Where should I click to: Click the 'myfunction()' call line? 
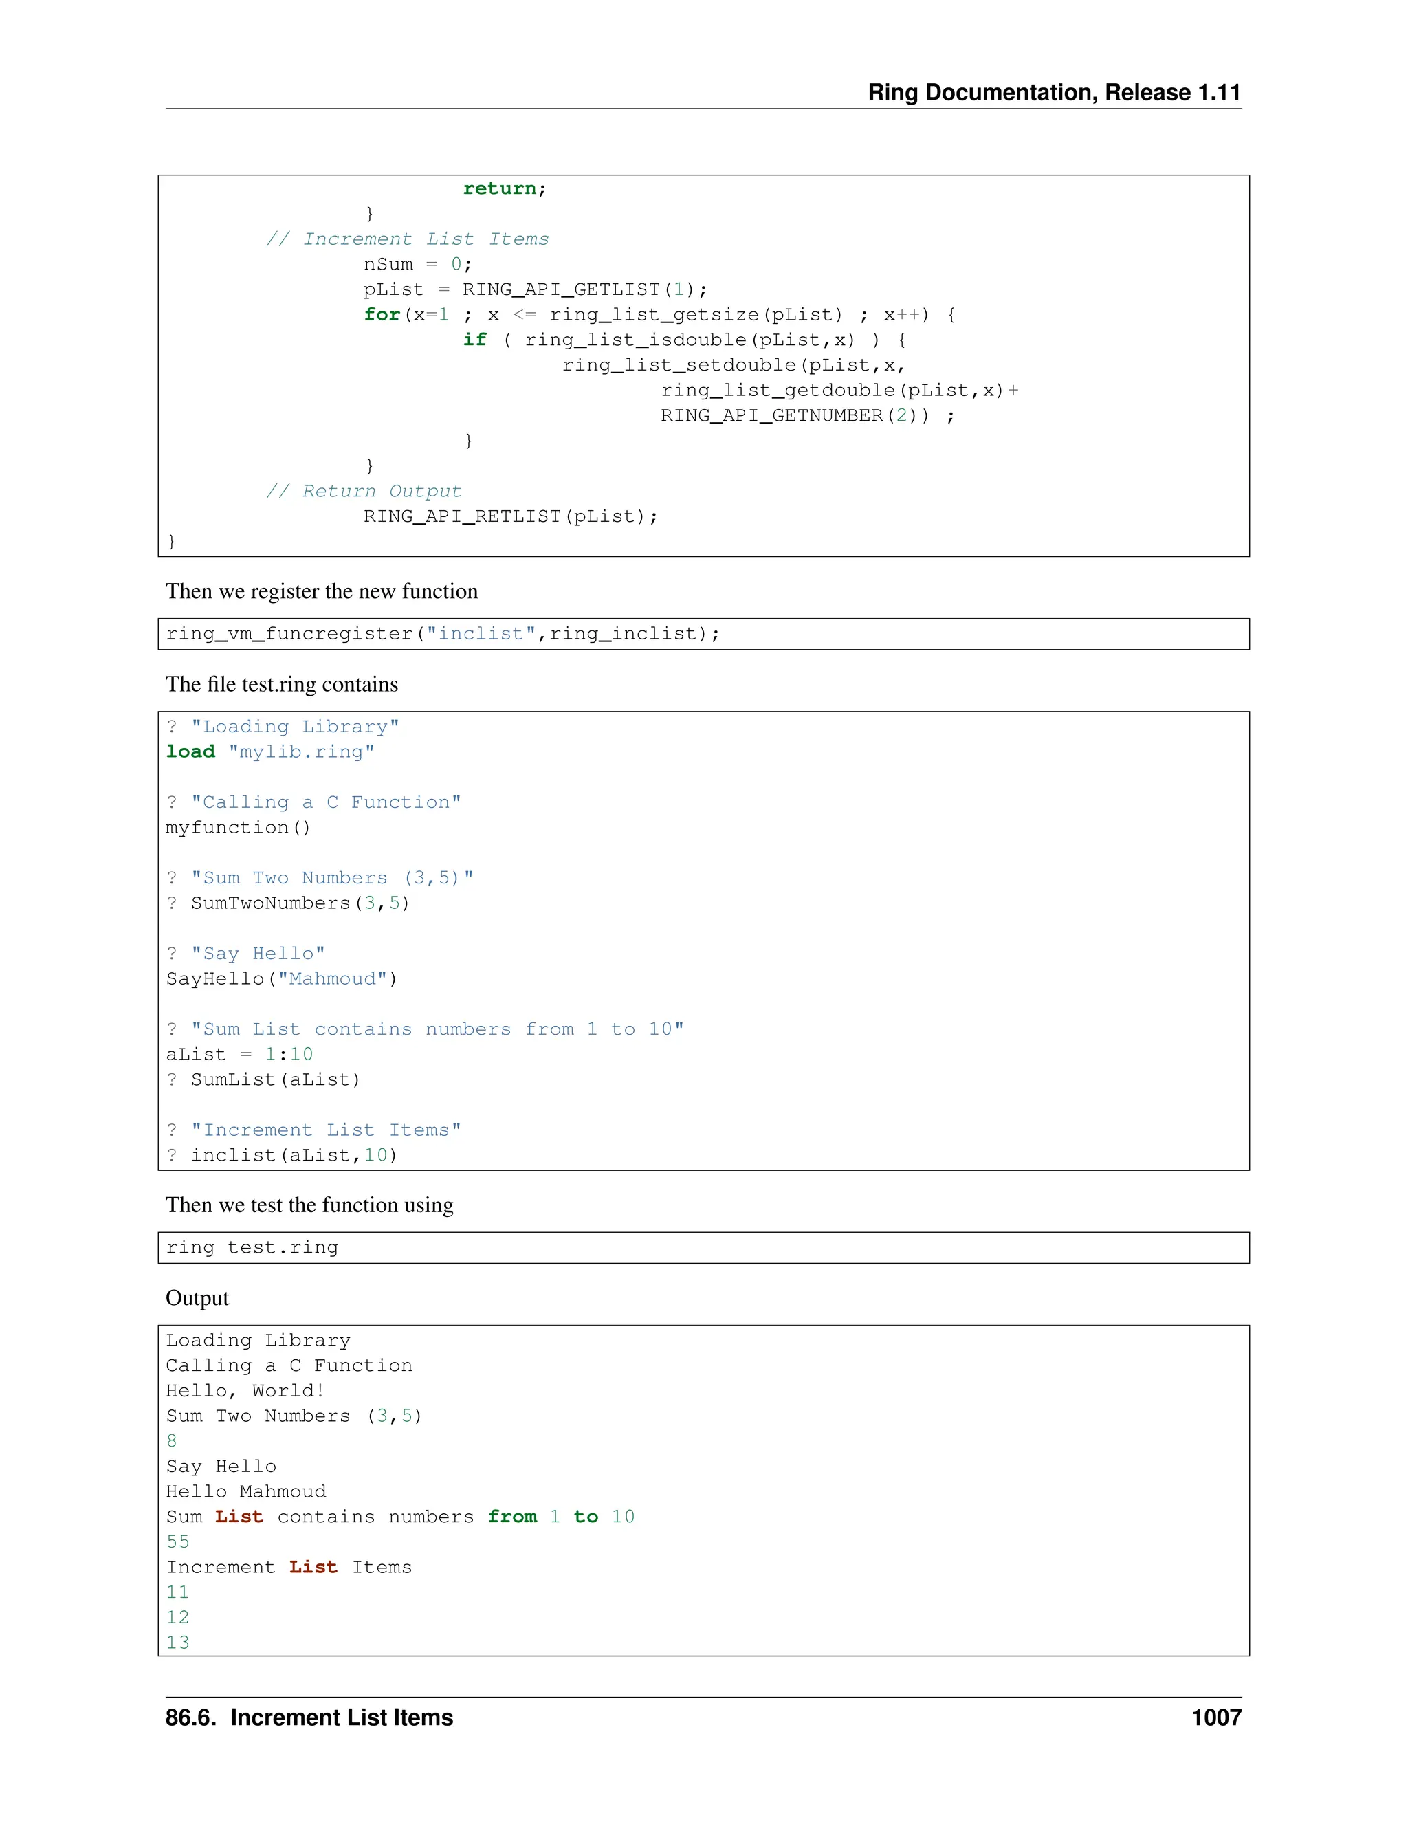[238, 828]
